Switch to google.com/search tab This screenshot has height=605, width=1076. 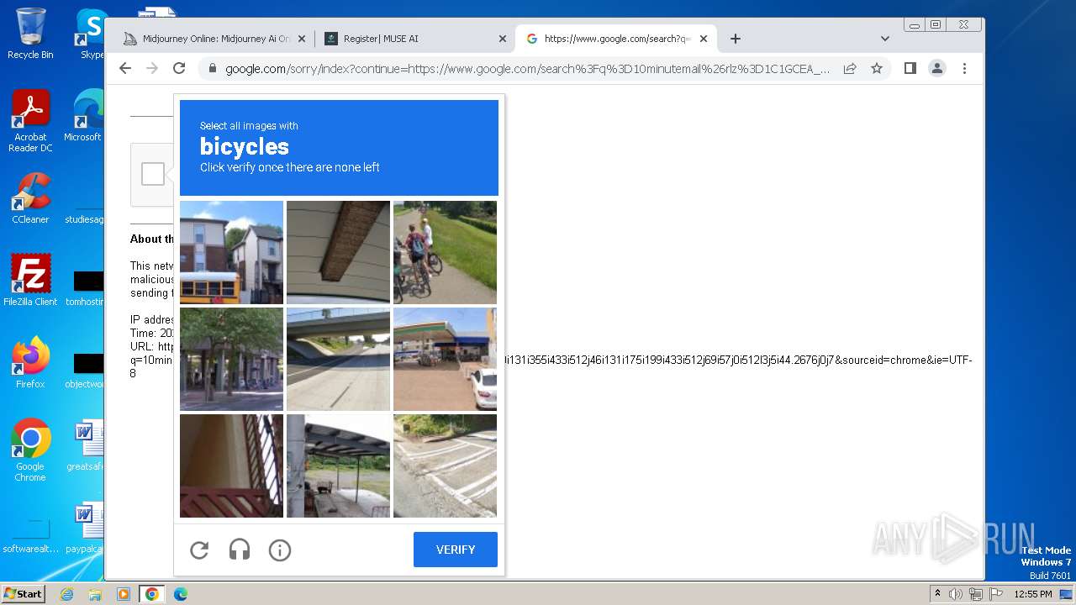click(x=616, y=39)
